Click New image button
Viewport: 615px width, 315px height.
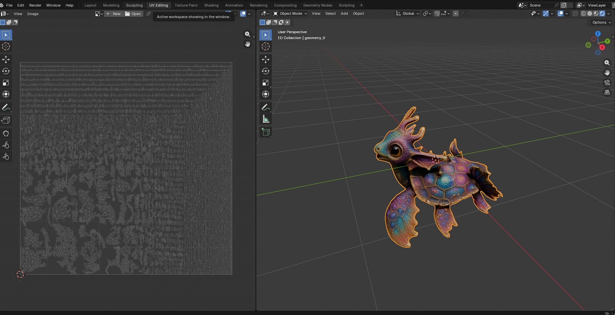tap(114, 14)
